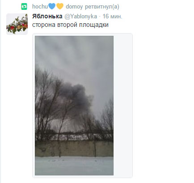Open the Яблонька display name
194x183 pixels.
click(47, 16)
